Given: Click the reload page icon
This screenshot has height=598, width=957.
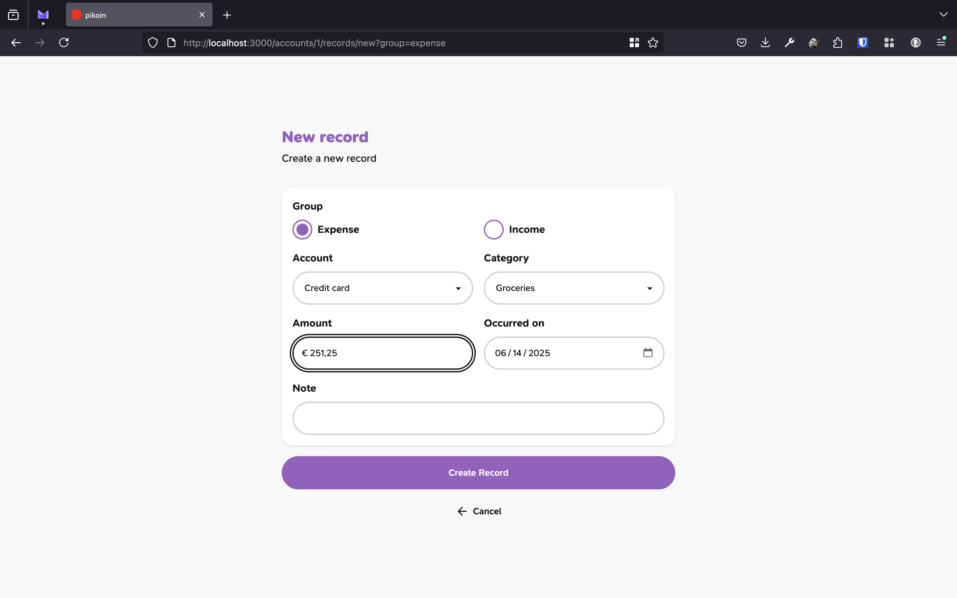Looking at the screenshot, I should coord(64,43).
